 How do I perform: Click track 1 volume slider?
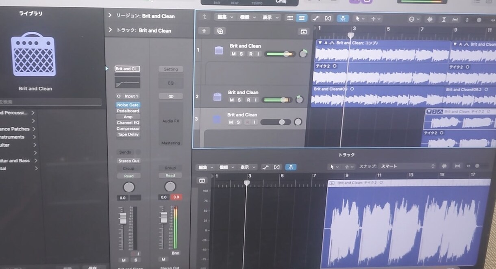pyautogui.click(x=281, y=54)
